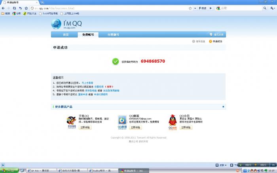Collapse the 更多腾讯产品 section via its arrow
Screen dimensions: 277x173
click(223, 107)
